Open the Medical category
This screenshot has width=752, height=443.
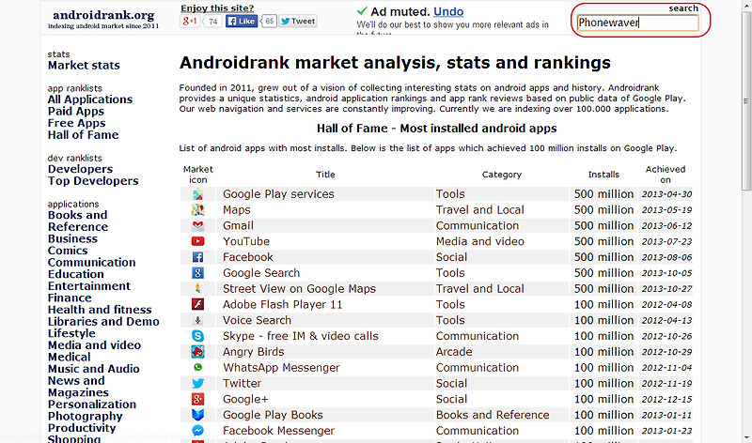[69, 358]
